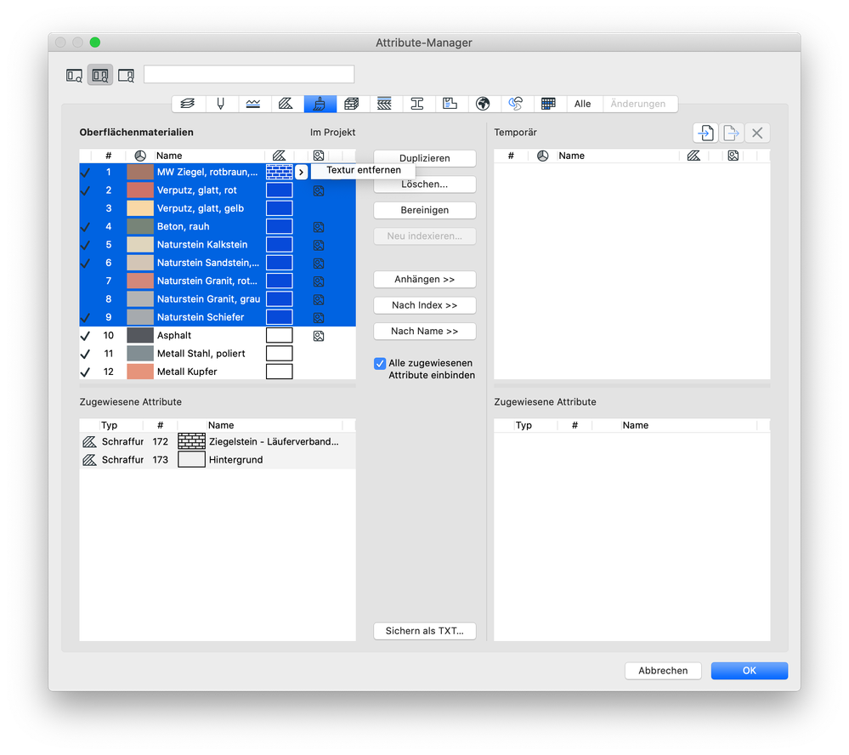Image resolution: width=849 pixels, height=755 pixels.
Task: Select the Fills (Schraffur) tab
Action: point(286,104)
